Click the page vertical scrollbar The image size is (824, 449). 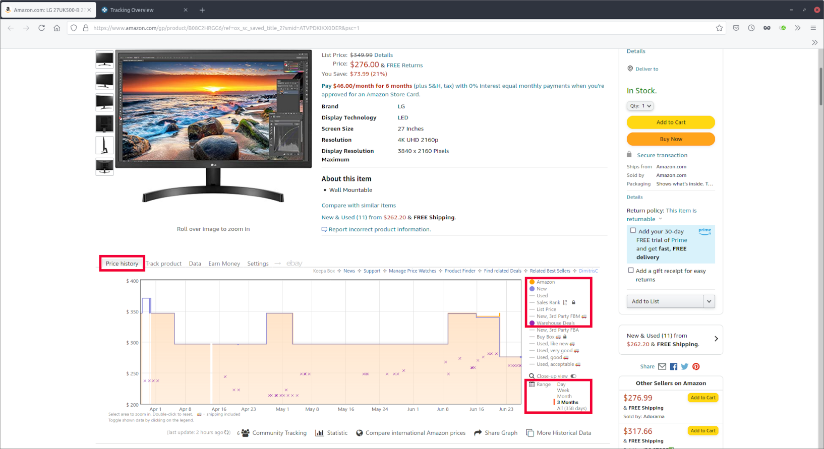[821, 87]
